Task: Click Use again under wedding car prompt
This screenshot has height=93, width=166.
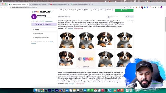Action: 72,84
